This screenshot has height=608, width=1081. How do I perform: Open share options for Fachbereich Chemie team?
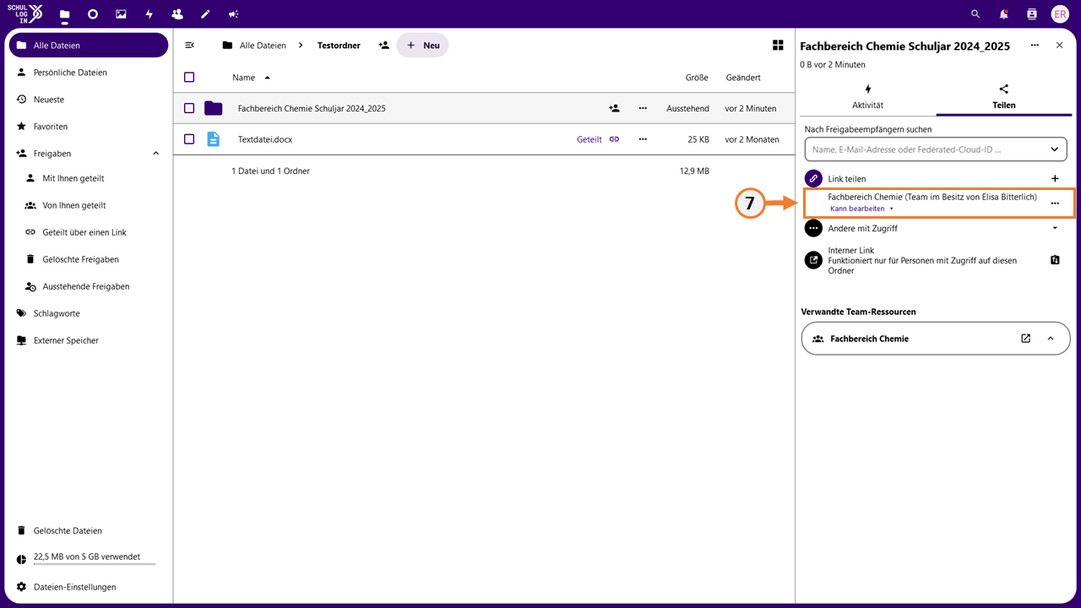coord(1055,204)
